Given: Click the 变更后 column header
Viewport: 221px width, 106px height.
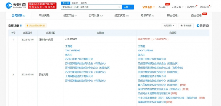Looking at the screenshot, I should [x=173, y=33].
